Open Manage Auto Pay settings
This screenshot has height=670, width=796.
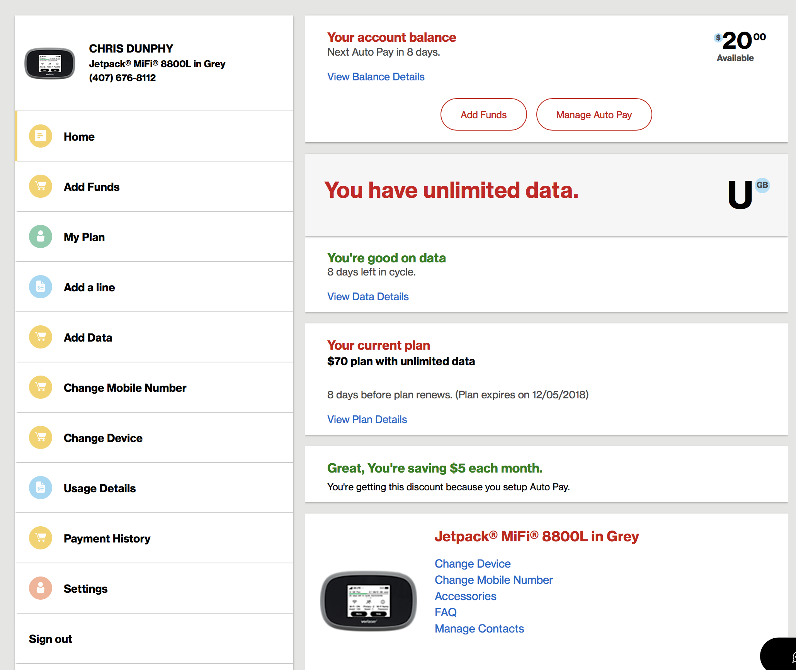coord(594,114)
